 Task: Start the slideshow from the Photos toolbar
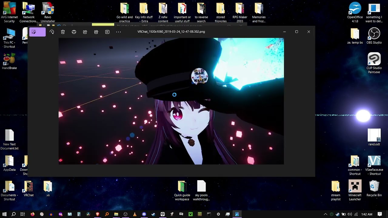tap(107, 32)
